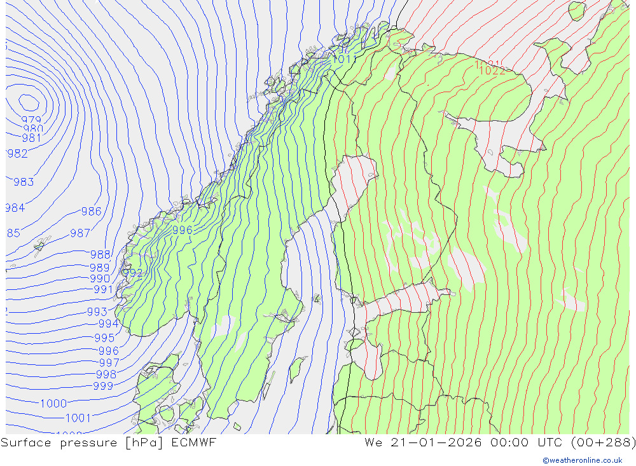Click the 1000 hPa isobar label

tap(53, 404)
